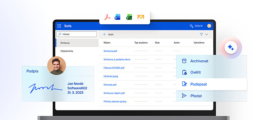Click the Sofa AI label
This screenshot has width=262, height=120.
click(199, 26)
